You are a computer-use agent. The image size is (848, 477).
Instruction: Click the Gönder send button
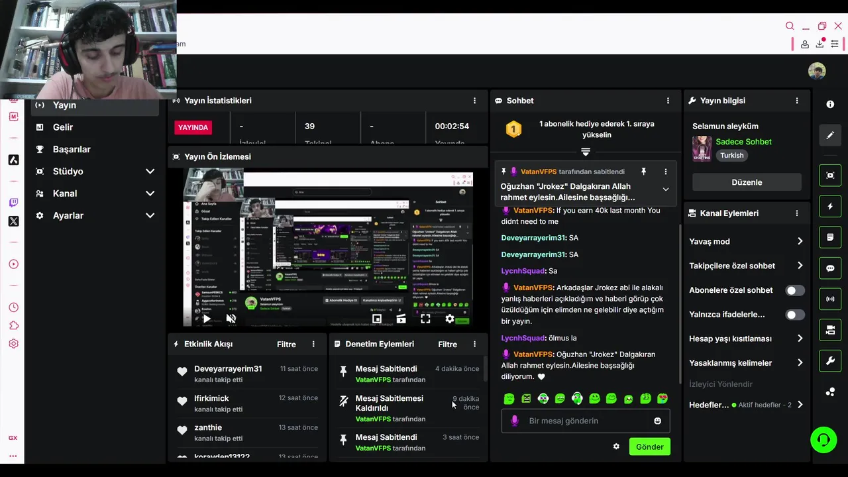(650, 447)
